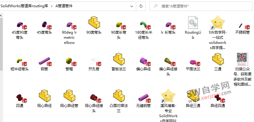
Task: Open the SW自学网 star shortcut icon
Action: point(217,23)
